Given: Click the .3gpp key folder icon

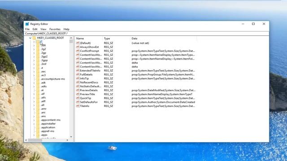Looking at the screenshot, I should point(38,60).
